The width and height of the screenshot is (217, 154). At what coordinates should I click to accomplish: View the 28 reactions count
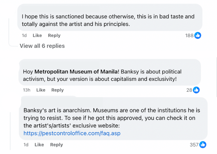tap(189, 90)
